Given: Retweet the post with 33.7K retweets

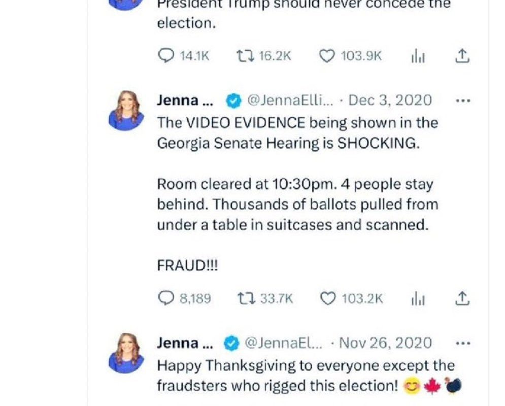Looking at the screenshot, I should tap(246, 298).
